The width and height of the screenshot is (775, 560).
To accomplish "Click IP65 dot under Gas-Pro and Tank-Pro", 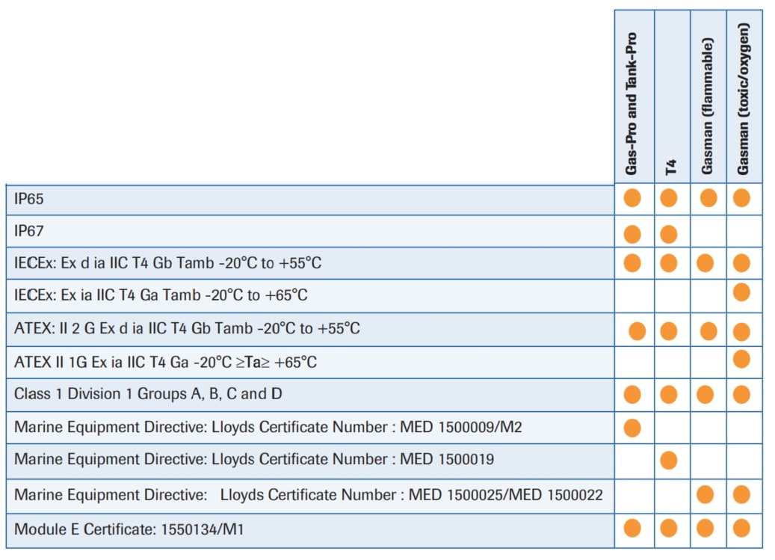I will [x=632, y=197].
